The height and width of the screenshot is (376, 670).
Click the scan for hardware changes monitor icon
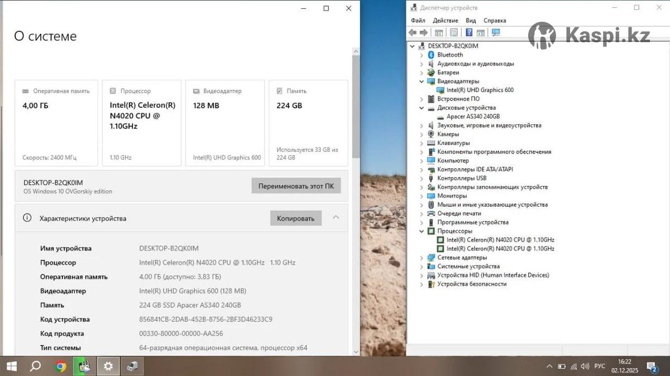tap(496, 33)
